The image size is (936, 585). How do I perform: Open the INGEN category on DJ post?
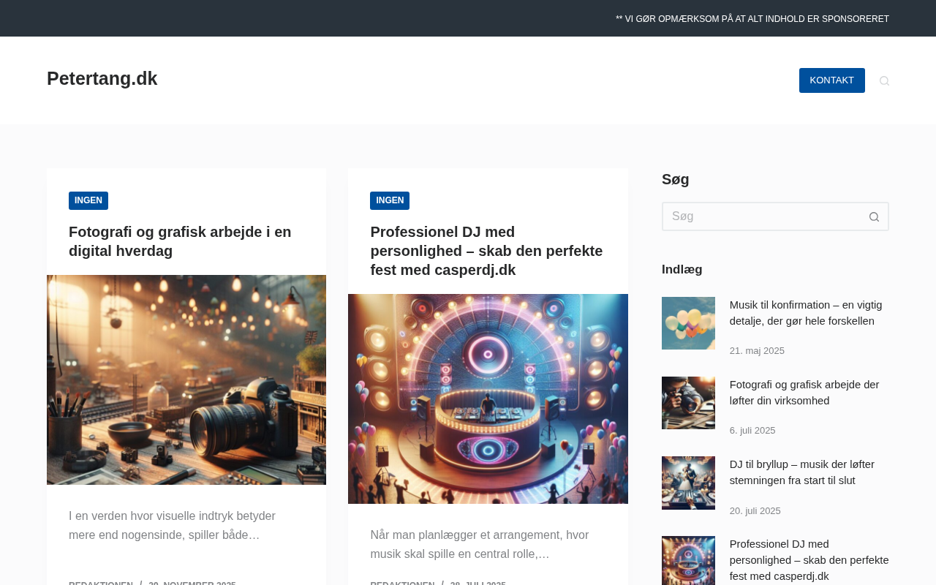[x=390, y=200]
